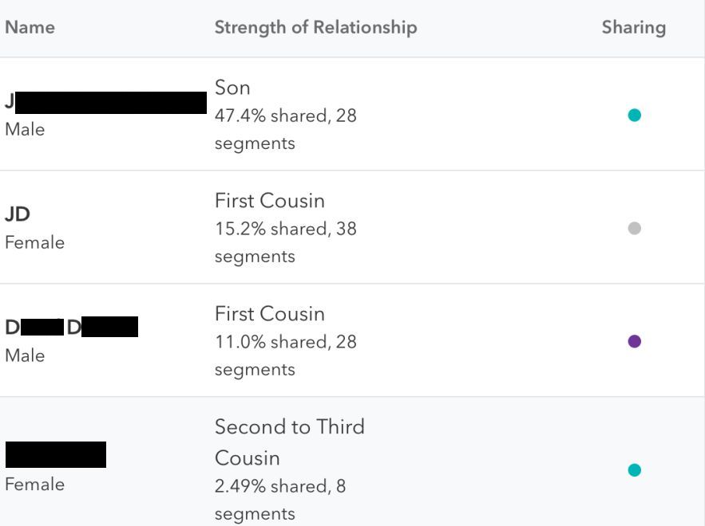Click the 15.2% shared, 38 segments text

point(286,242)
